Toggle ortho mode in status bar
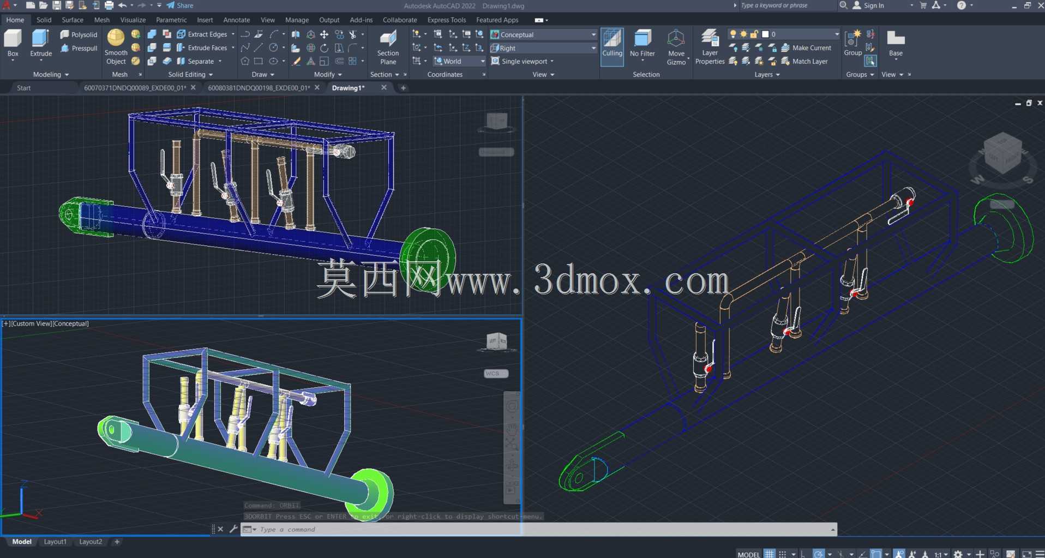This screenshot has height=558, width=1045. (x=803, y=554)
